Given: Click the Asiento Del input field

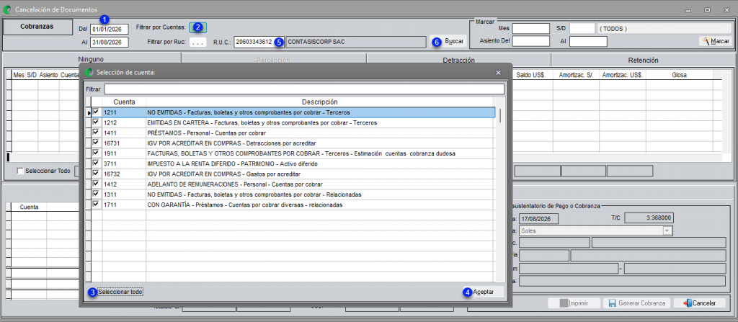Looking at the screenshot, I should (x=531, y=42).
